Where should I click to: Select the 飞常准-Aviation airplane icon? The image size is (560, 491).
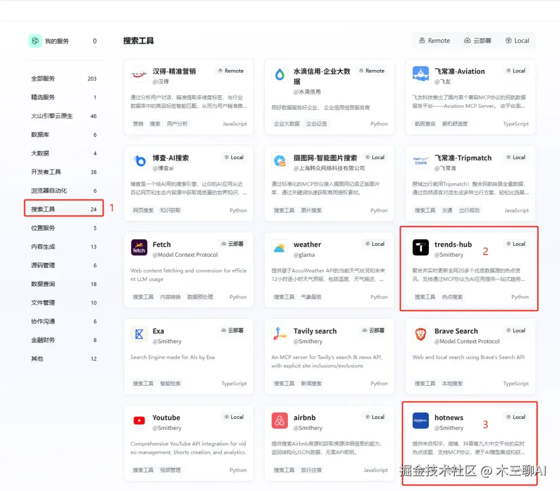pyautogui.click(x=421, y=74)
